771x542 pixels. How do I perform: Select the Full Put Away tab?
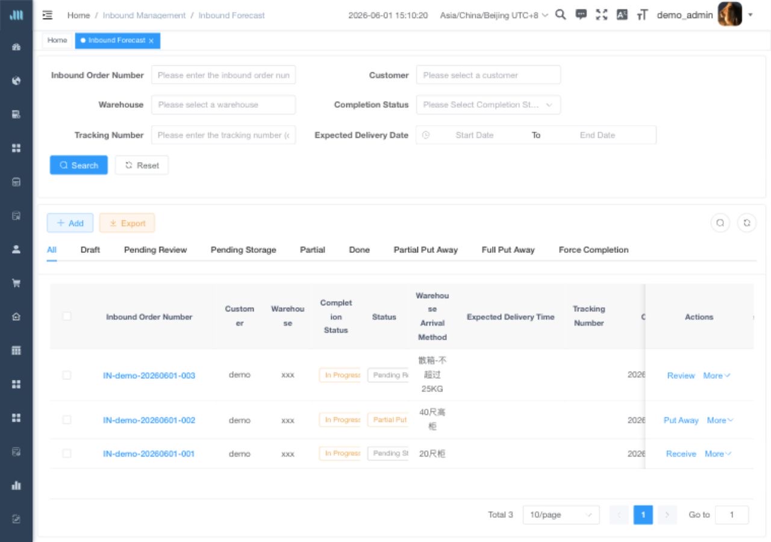tap(508, 250)
